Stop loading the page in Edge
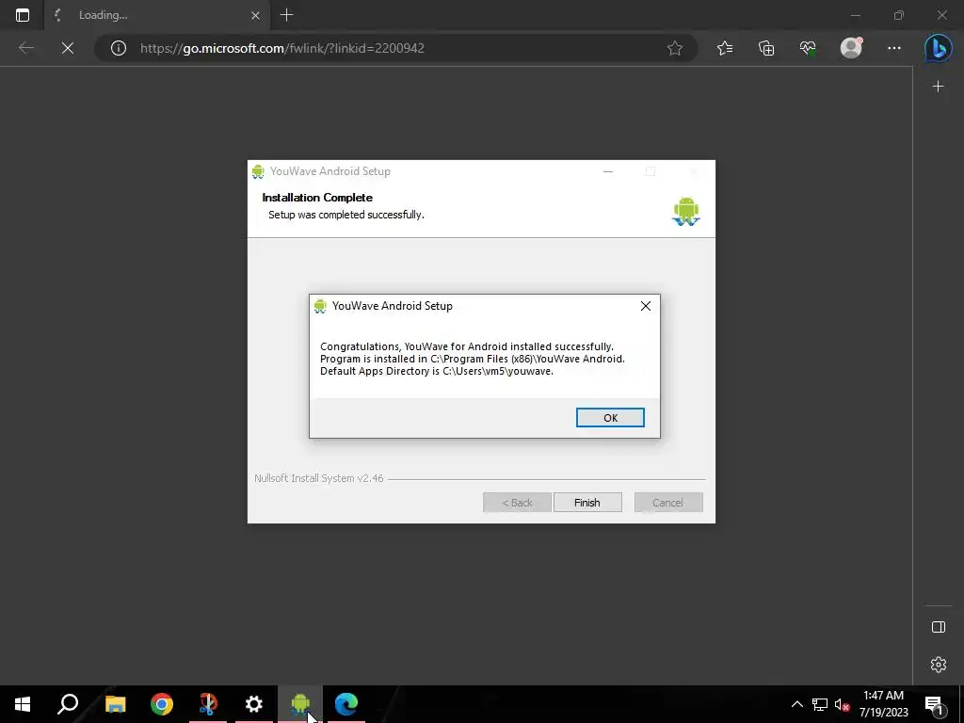Screen dimensions: 964x723 coord(68,48)
